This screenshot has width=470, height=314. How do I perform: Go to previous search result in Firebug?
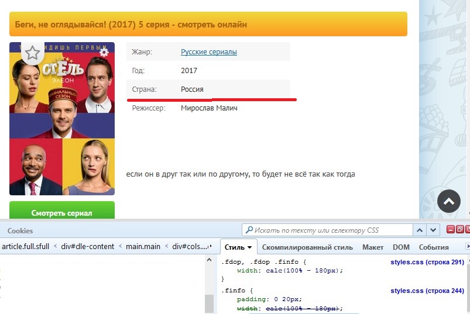click(x=420, y=230)
